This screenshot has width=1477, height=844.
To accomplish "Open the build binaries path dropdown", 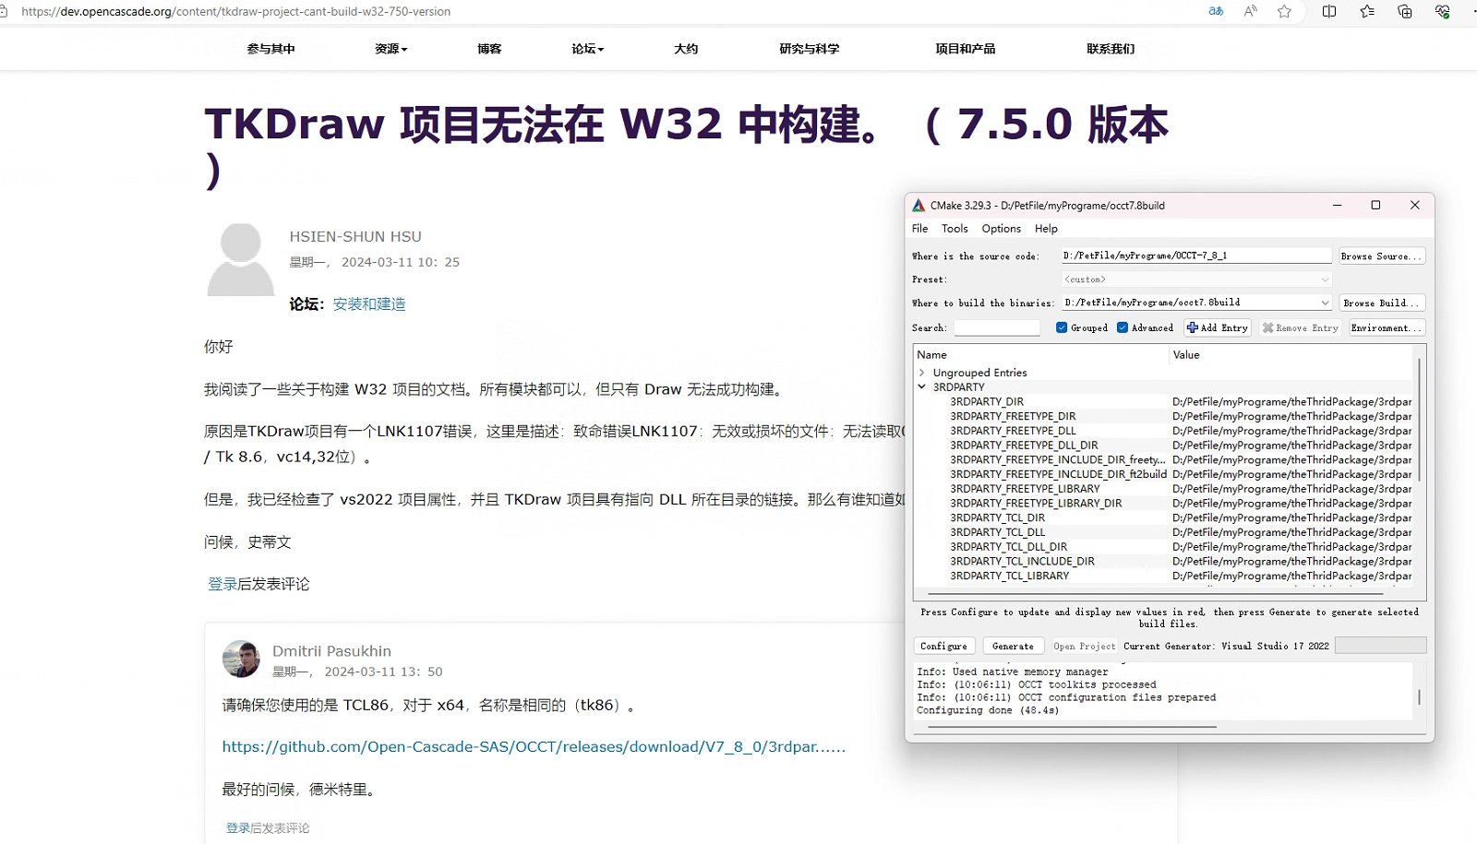I will 1325,303.
